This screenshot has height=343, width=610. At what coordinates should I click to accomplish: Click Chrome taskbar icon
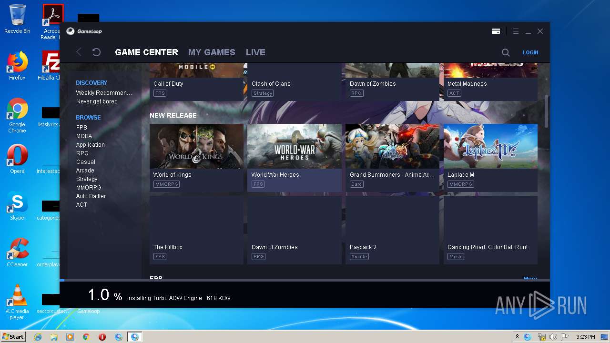(x=86, y=337)
